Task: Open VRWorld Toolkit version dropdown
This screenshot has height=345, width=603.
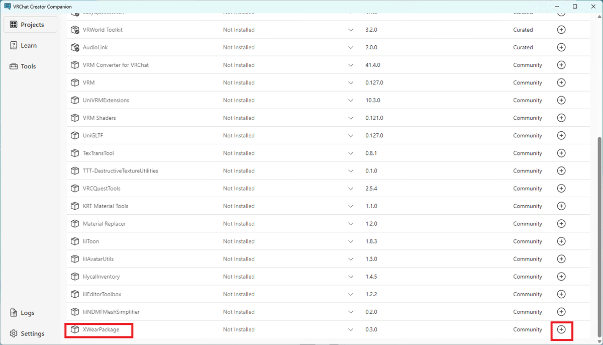Action: [x=351, y=30]
